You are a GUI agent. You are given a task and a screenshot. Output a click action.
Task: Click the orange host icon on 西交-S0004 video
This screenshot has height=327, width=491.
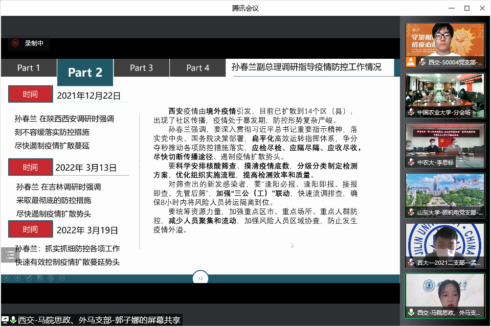click(411, 62)
